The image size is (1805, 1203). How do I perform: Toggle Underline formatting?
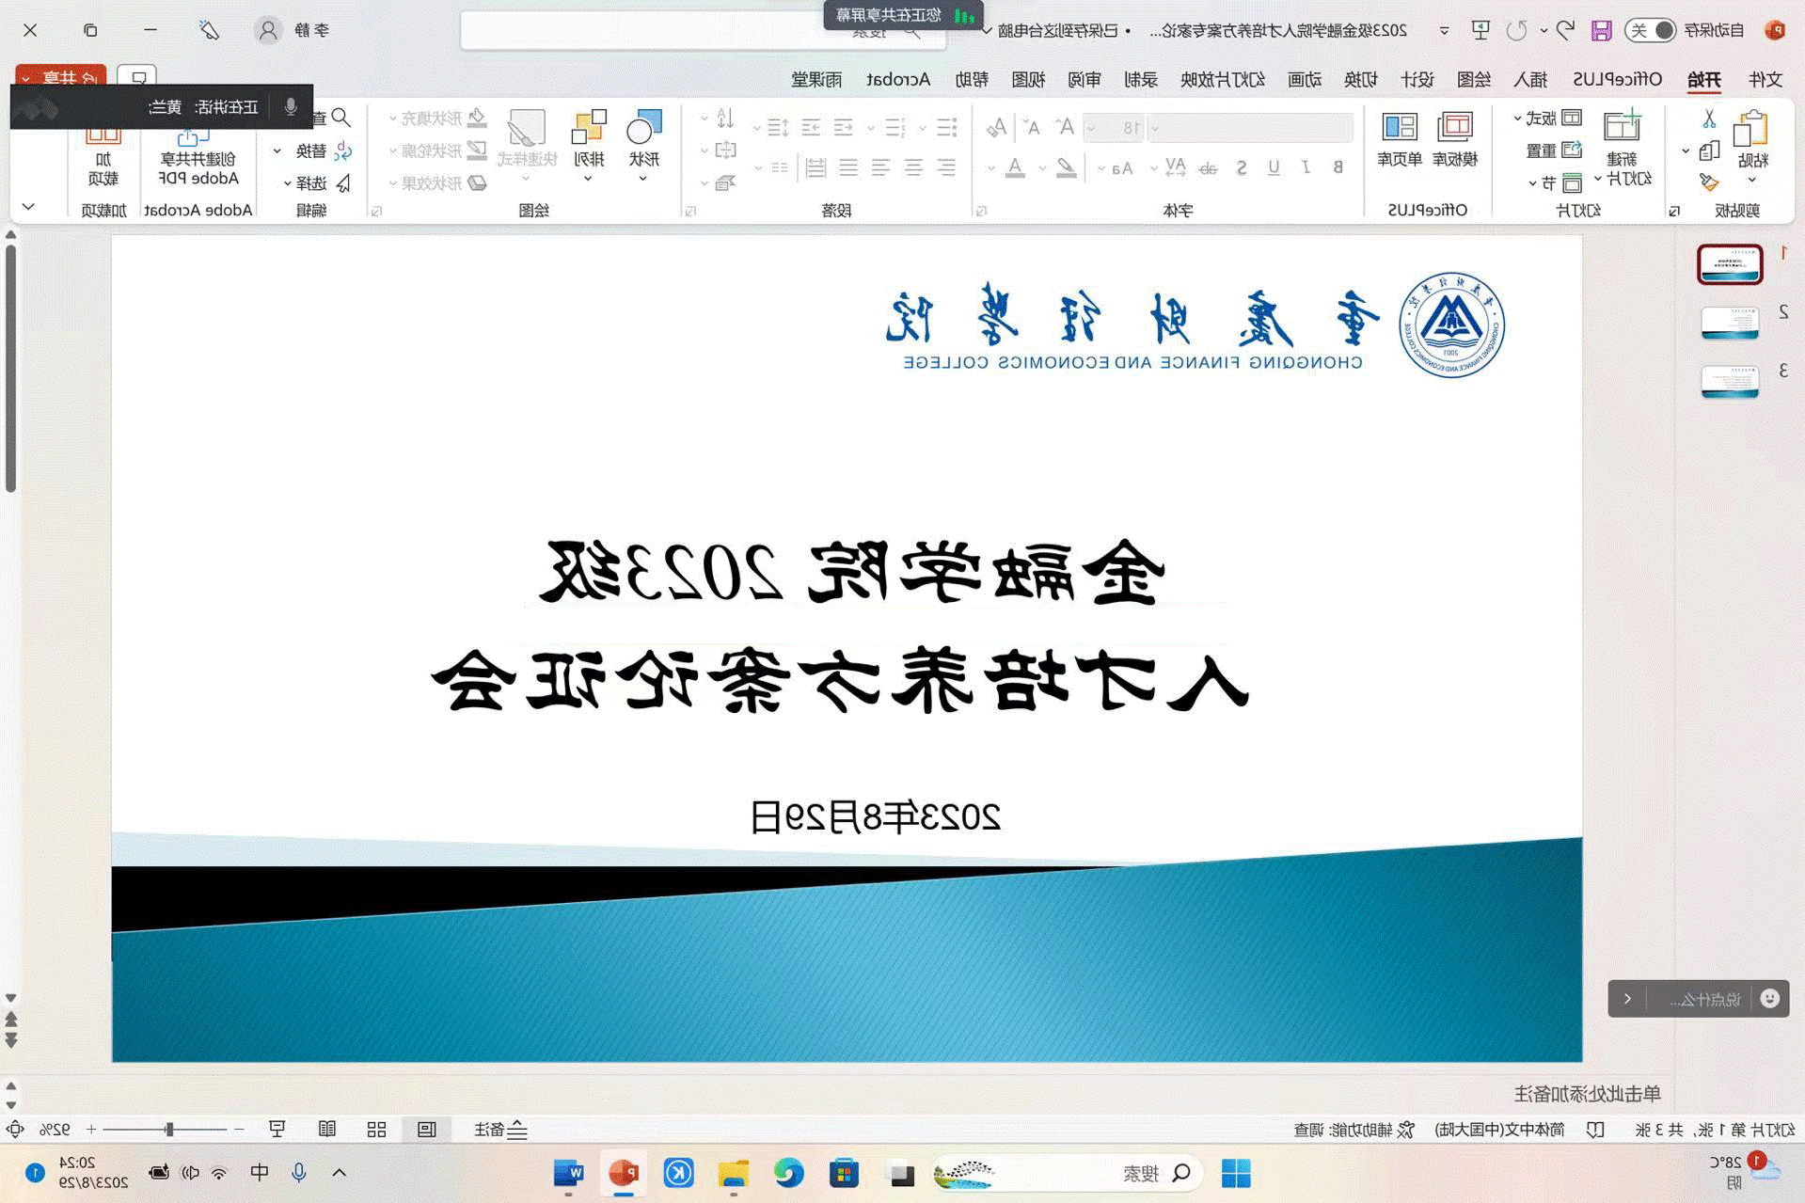tap(1274, 167)
